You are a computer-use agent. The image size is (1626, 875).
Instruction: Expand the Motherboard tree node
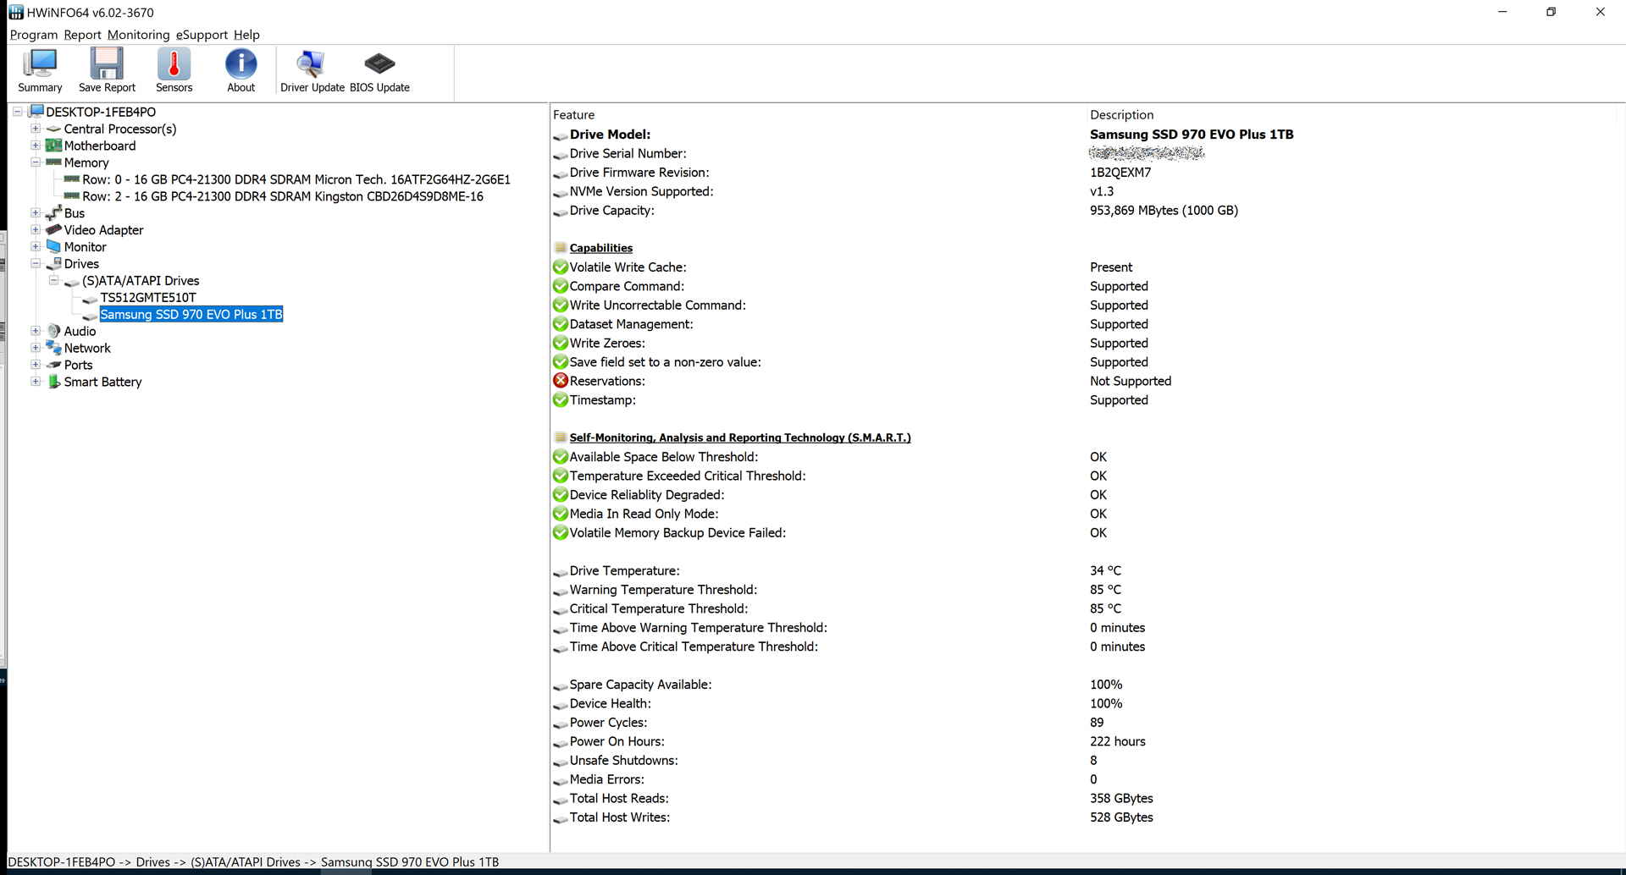(36, 146)
